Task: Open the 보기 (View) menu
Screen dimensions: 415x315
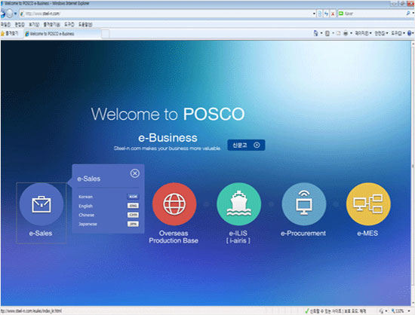Action: (34, 25)
